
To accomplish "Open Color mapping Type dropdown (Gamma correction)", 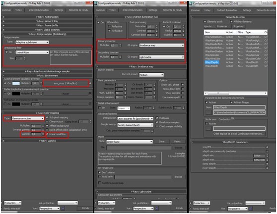I will (28, 118).
